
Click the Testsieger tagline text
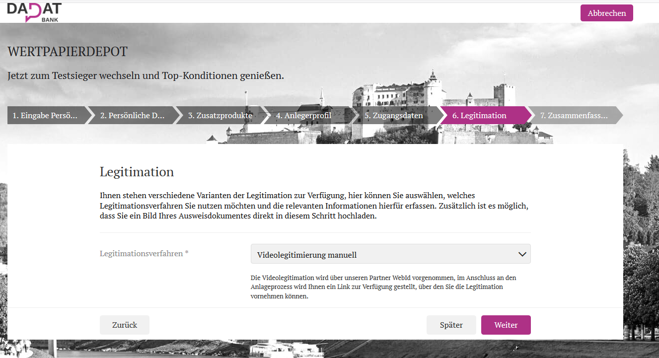(x=146, y=76)
